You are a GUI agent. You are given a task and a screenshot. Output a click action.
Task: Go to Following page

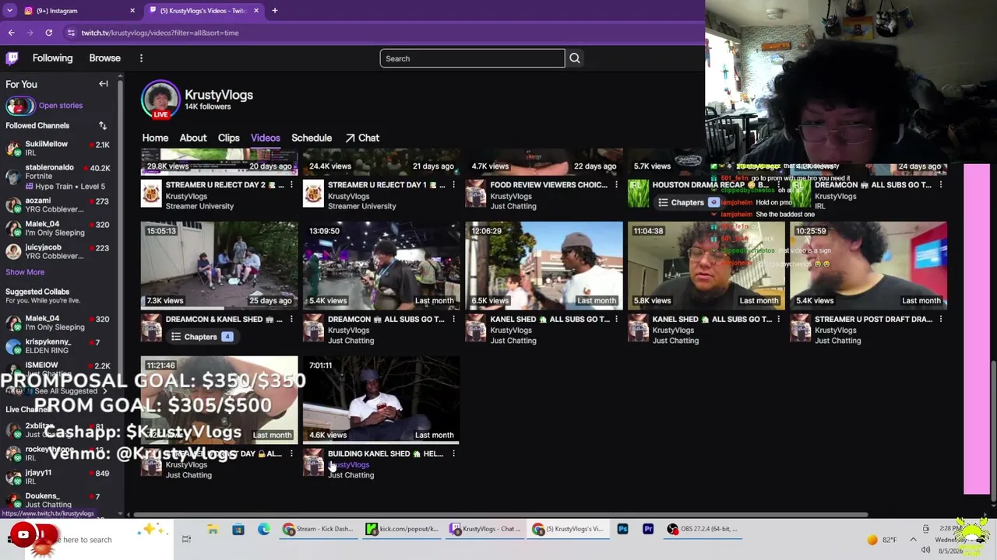click(x=52, y=58)
